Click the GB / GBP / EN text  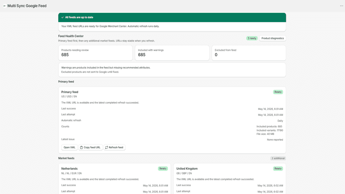click(x=184, y=173)
